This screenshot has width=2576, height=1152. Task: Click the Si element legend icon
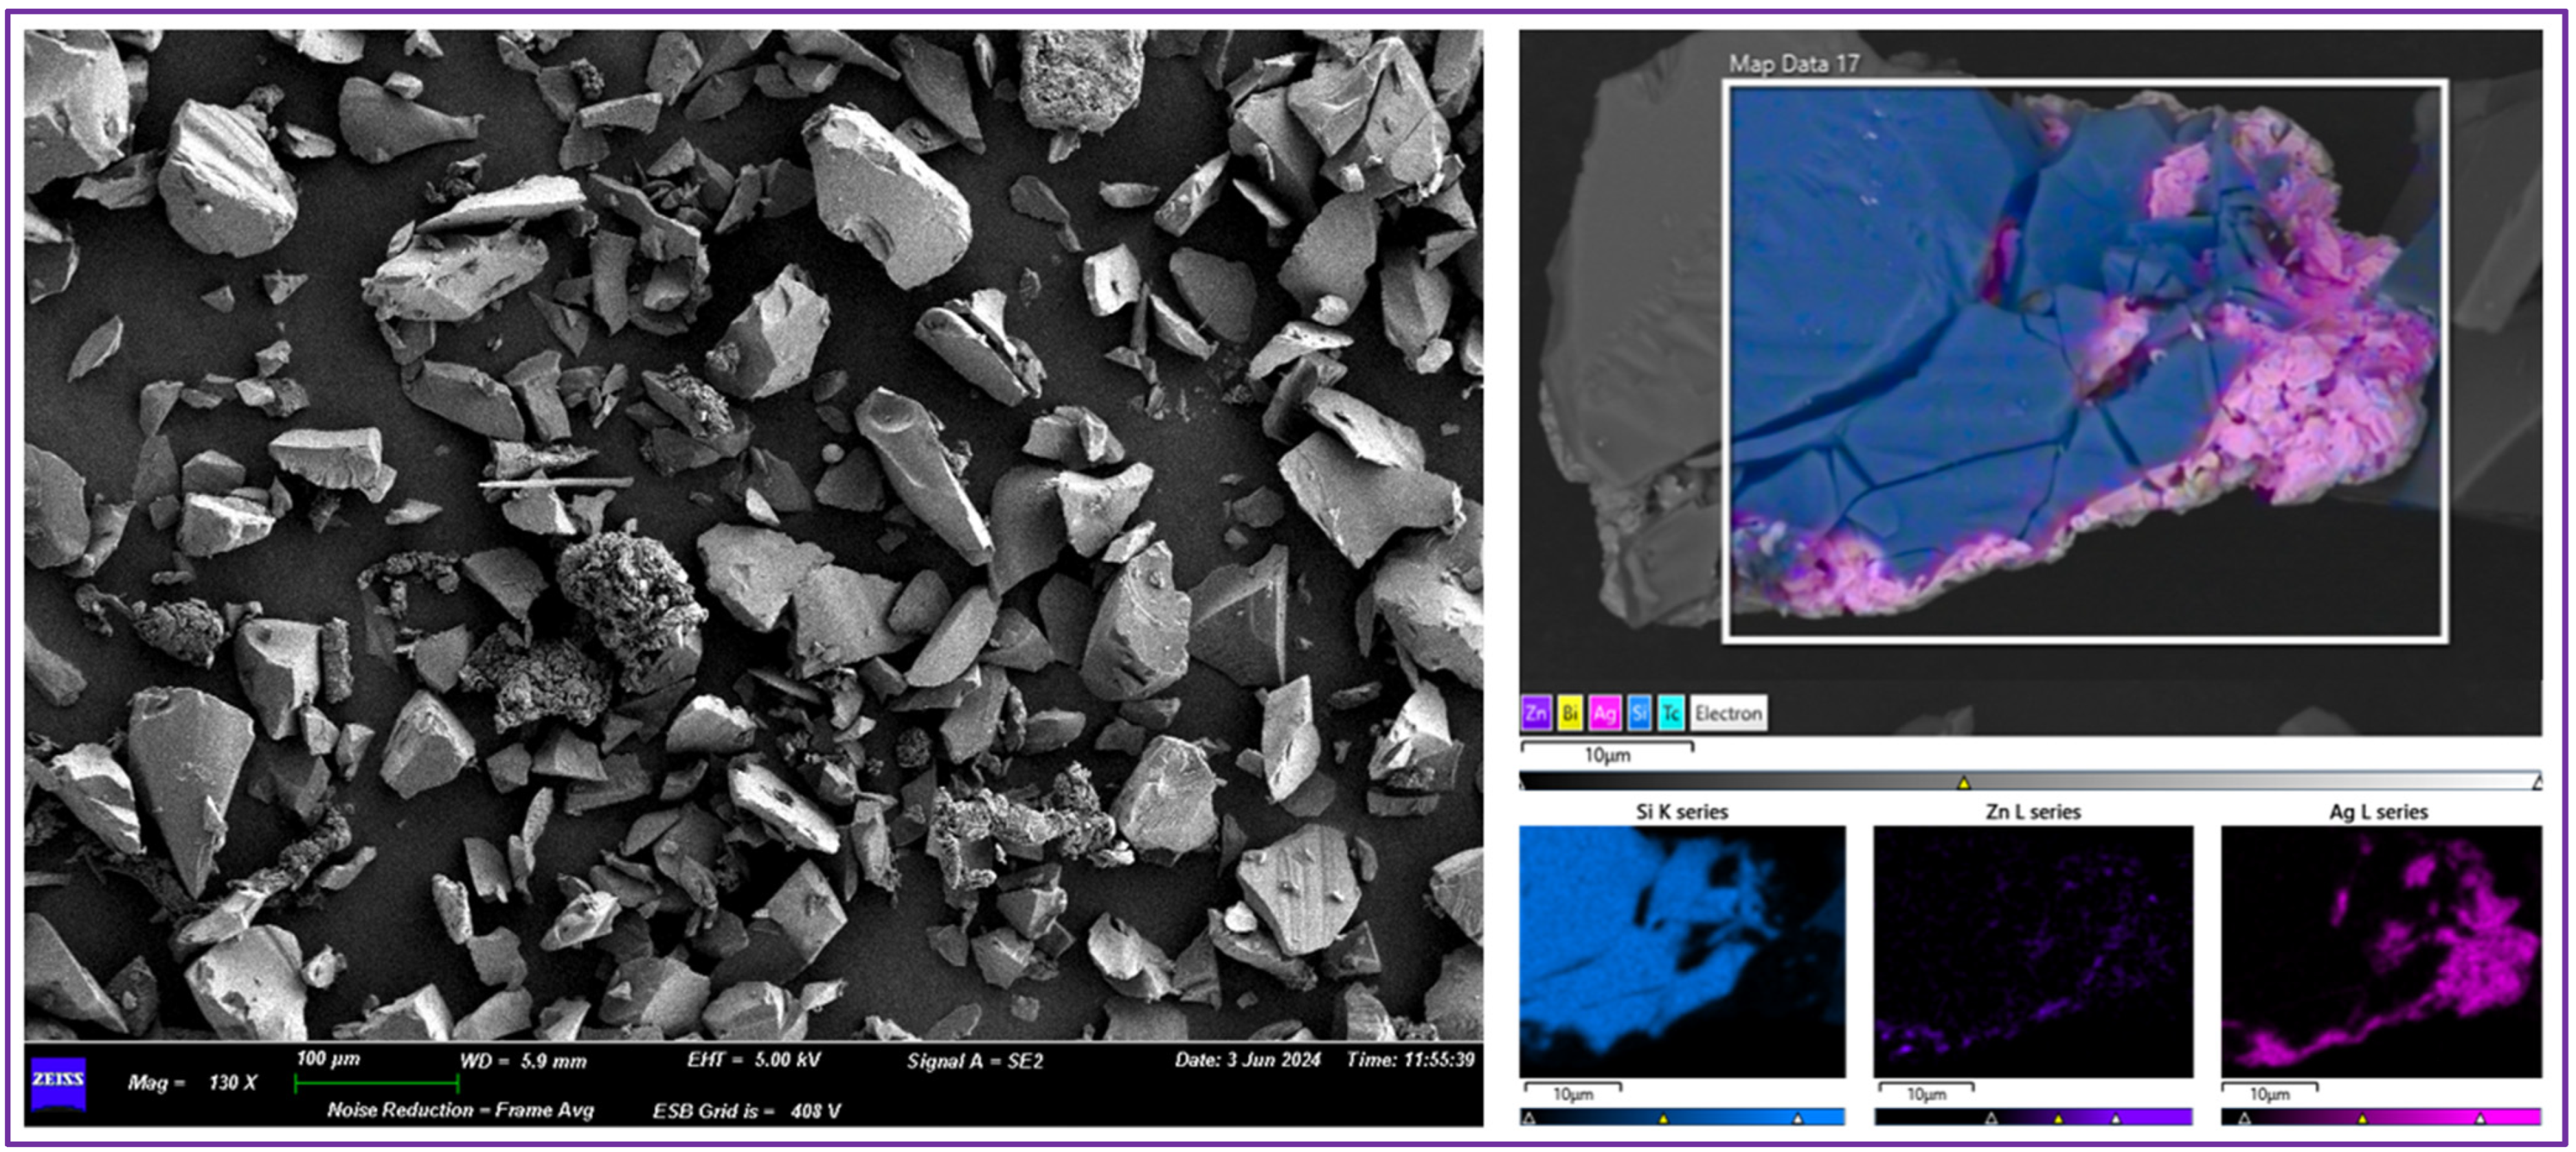click(1638, 713)
